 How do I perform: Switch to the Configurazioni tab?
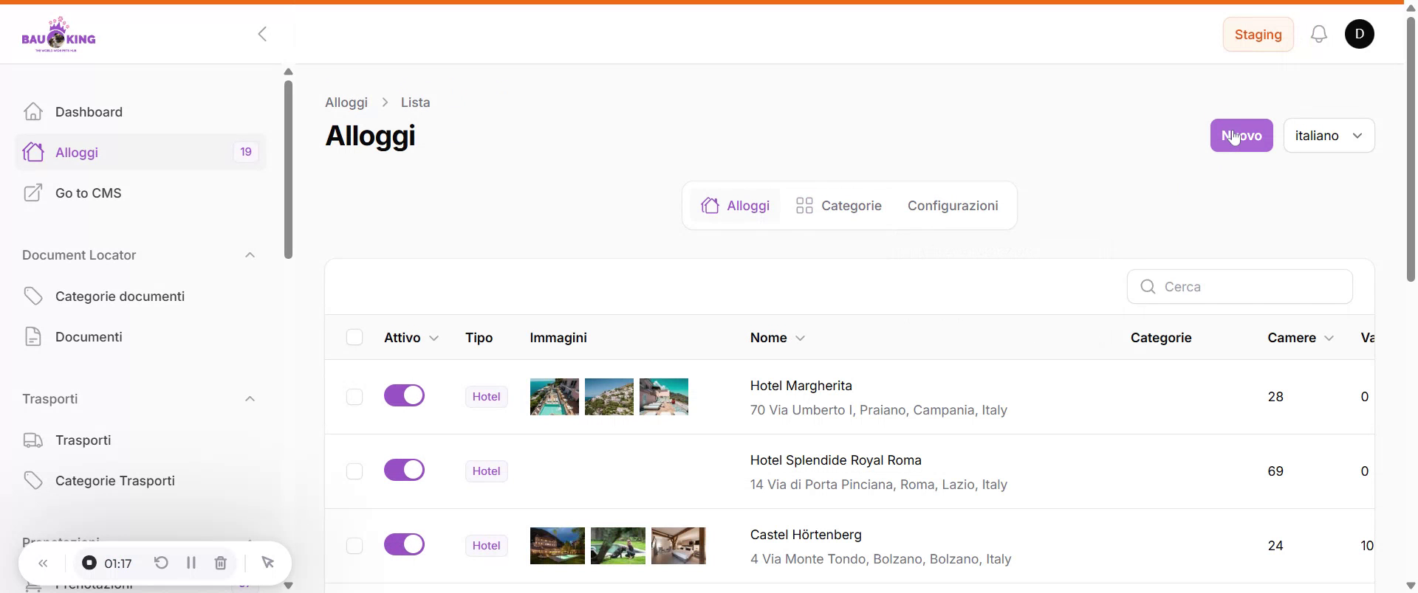953,206
